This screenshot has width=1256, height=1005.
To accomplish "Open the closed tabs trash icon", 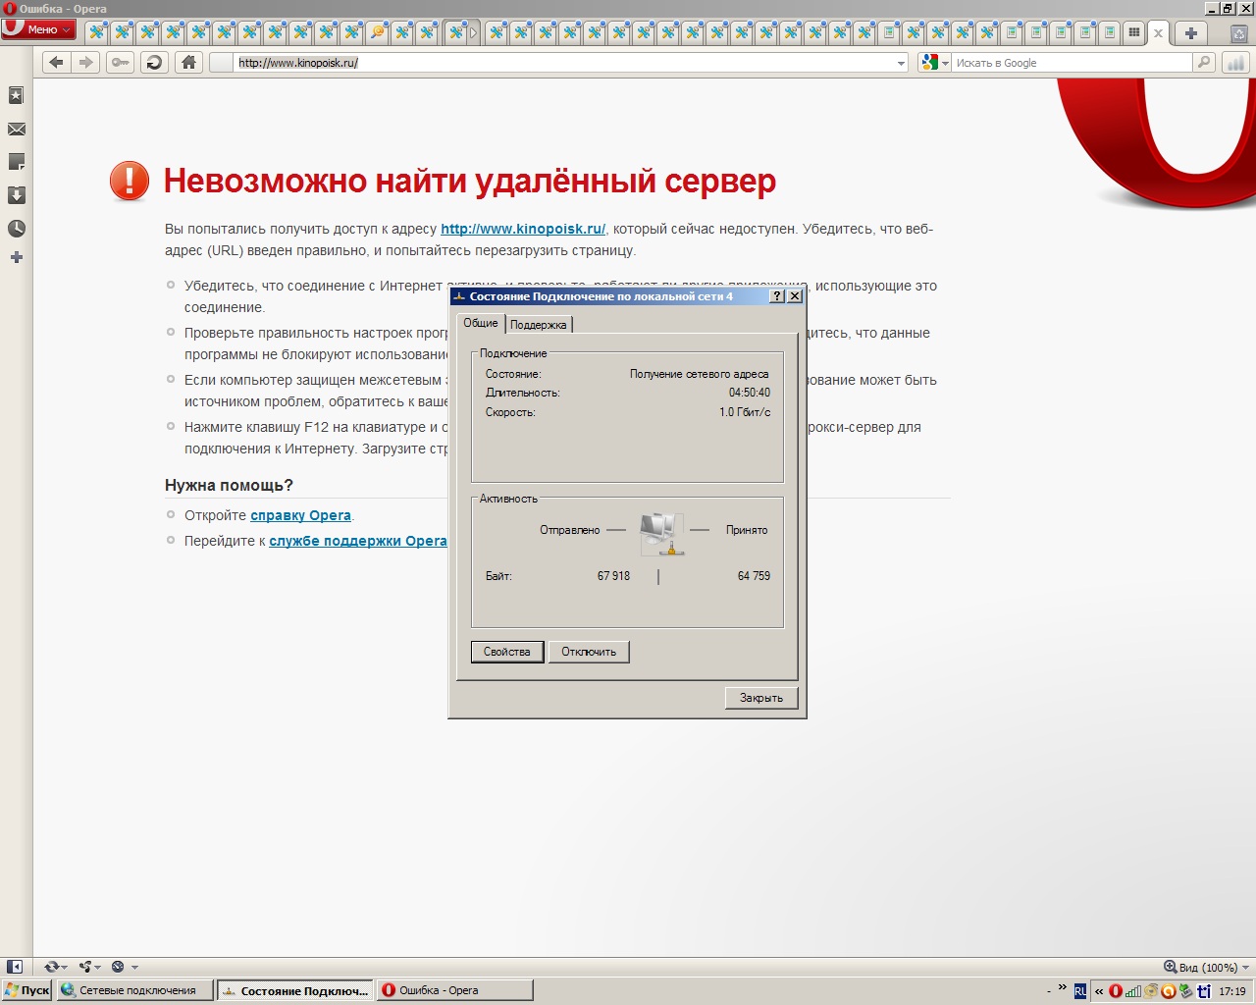I will click(x=1239, y=33).
